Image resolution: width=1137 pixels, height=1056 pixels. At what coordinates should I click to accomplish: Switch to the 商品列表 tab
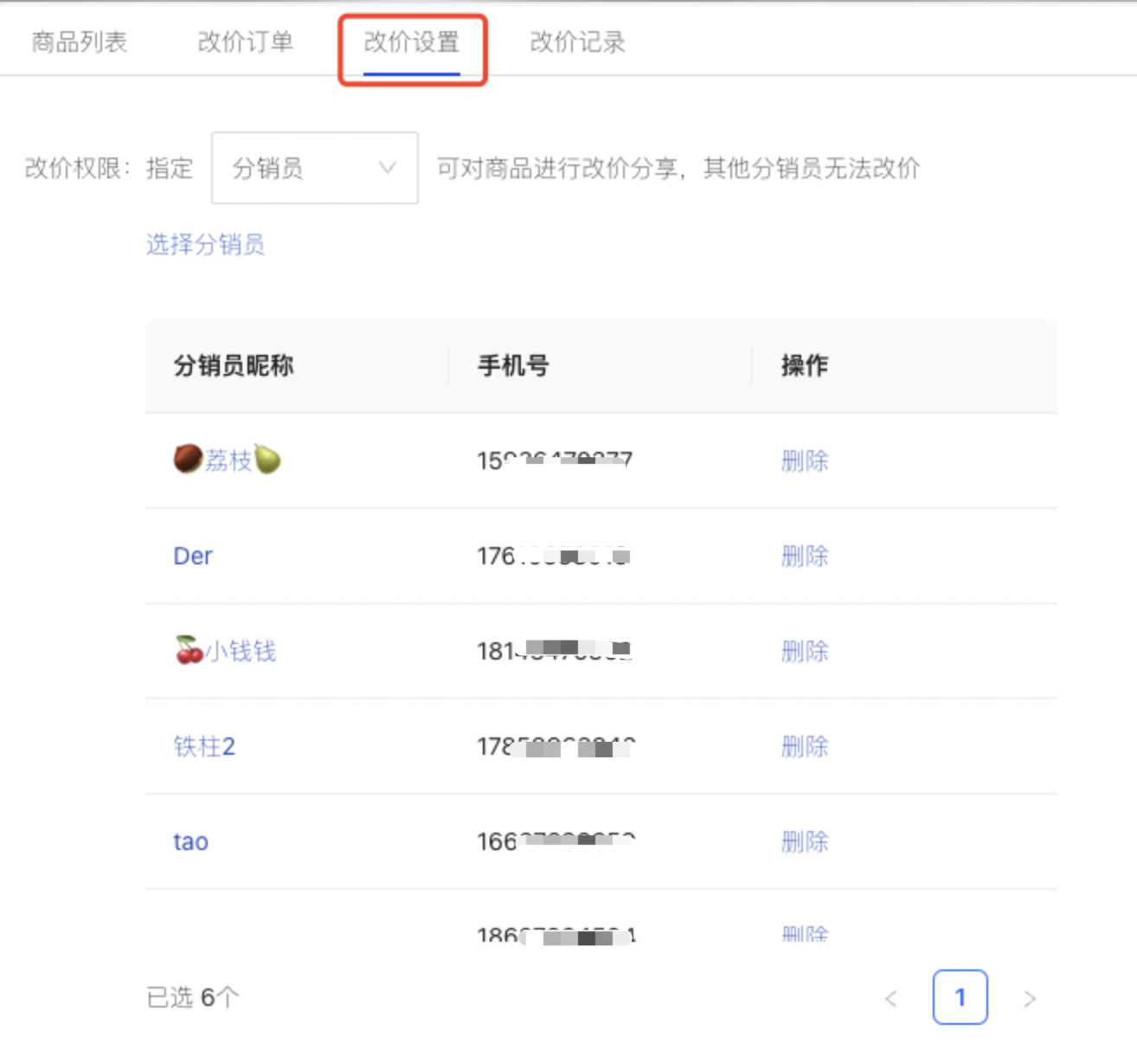[x=80, y=42]
